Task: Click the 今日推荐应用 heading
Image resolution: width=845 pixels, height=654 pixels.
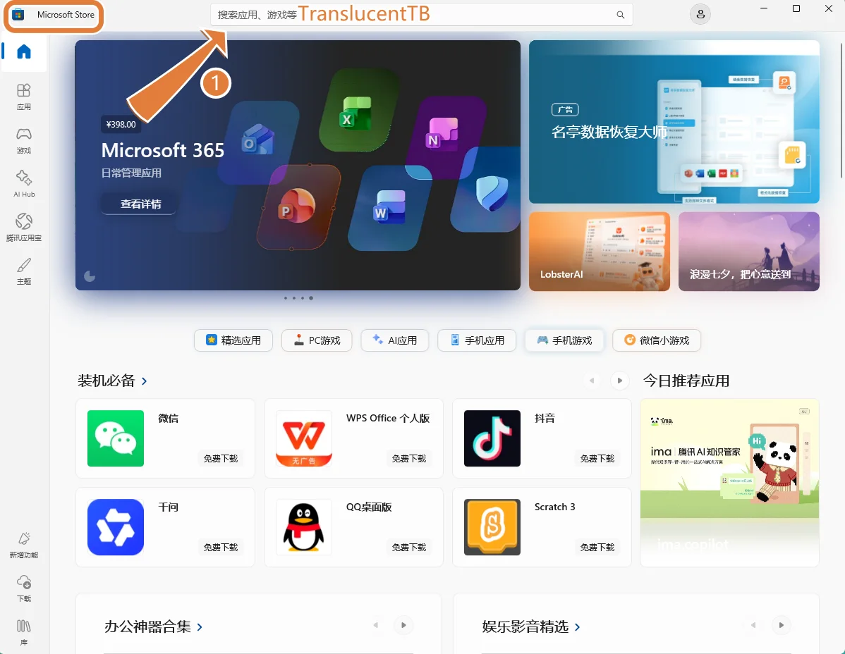Action: [686, 381]
